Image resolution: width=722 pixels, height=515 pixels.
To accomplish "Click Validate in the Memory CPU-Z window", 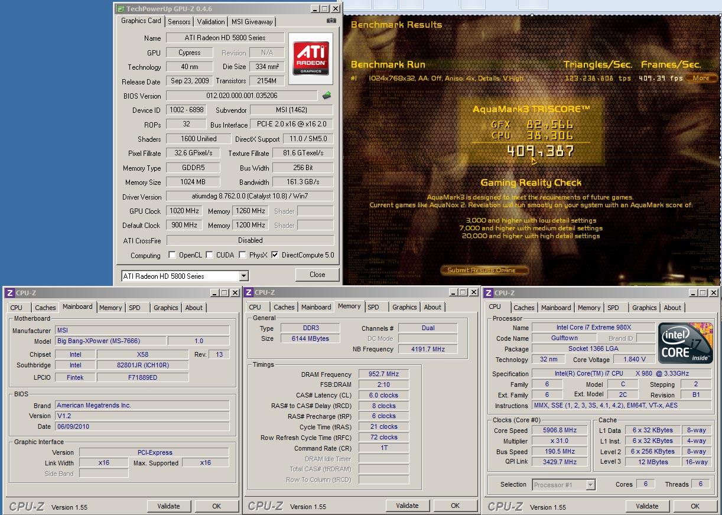I will tap(407, 506).
